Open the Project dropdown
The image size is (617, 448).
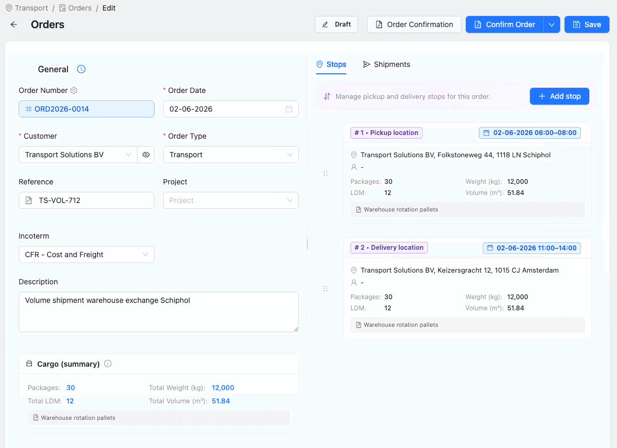pos(231,200)
